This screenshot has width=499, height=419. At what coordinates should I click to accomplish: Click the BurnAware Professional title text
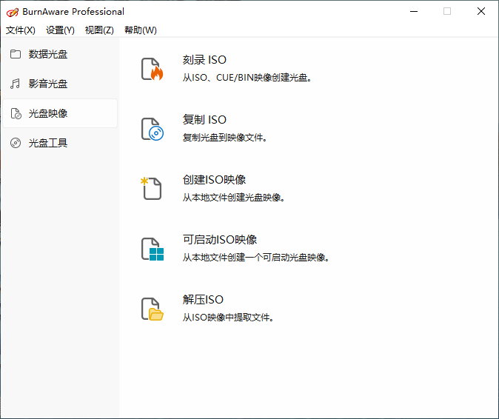pos(73,12)
